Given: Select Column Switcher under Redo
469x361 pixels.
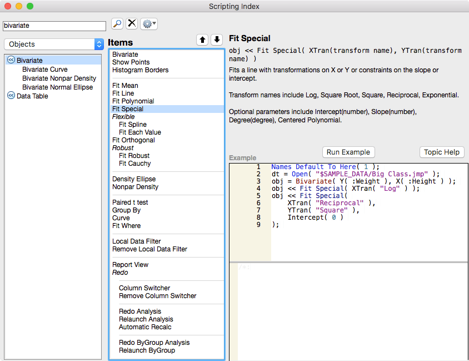Looking at the screenshot, I should click(144, 288).
